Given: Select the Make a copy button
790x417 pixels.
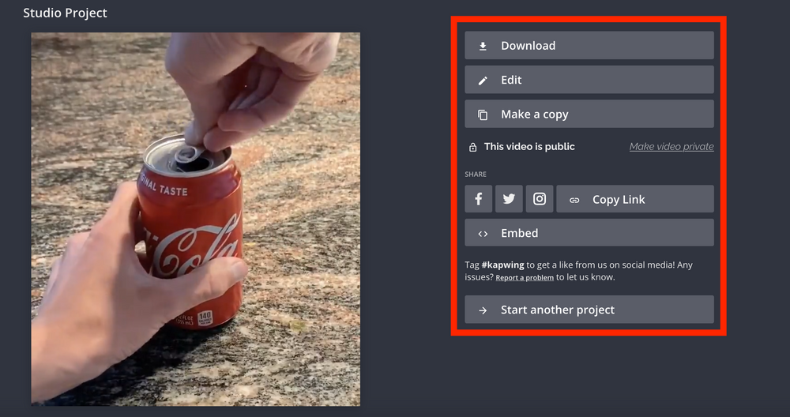Looking at the screenshot, I should 589,115.
